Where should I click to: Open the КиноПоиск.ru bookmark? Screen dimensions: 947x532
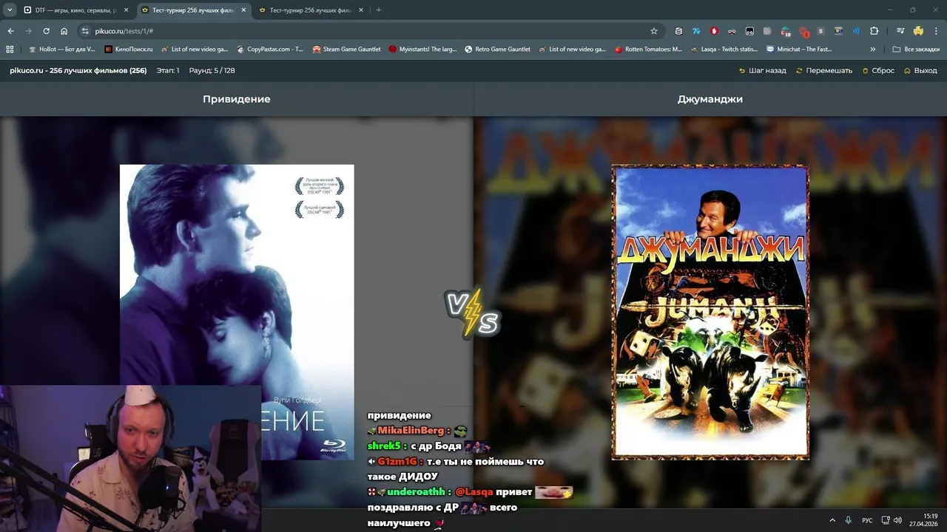point(129,50)
